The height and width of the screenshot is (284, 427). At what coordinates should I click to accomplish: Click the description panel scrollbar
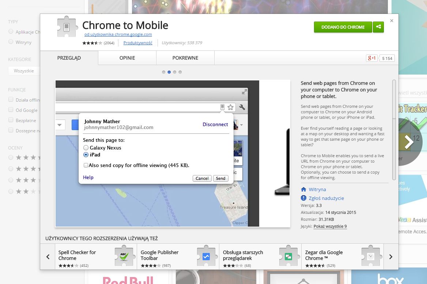[x=394, y=130]
